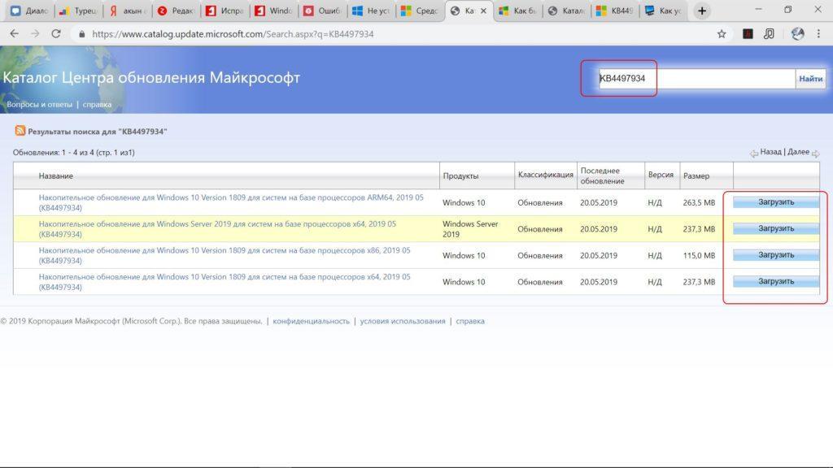The height and width of the screenshot is (468, 833).
Task: Switch to the 'Турец' tab
Action: (78, 11)
